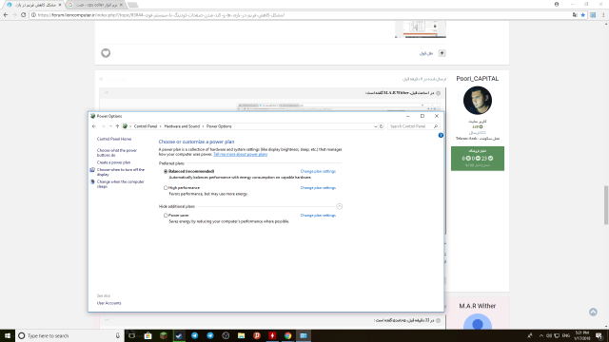Click the plus multi-quote button on the post

442,53
